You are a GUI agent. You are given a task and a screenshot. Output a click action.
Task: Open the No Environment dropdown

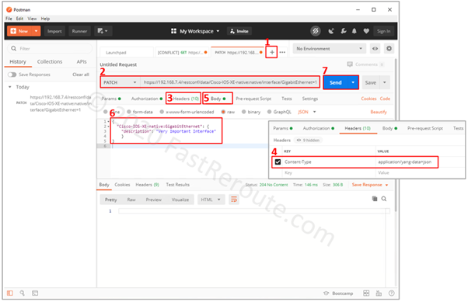tap(330, 49)
